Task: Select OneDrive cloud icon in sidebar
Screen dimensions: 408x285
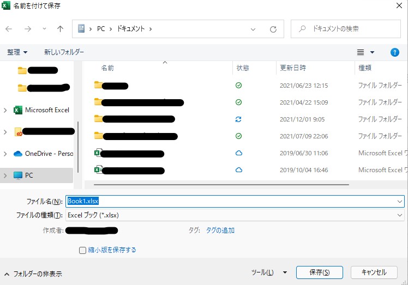Action: (17, 154)
